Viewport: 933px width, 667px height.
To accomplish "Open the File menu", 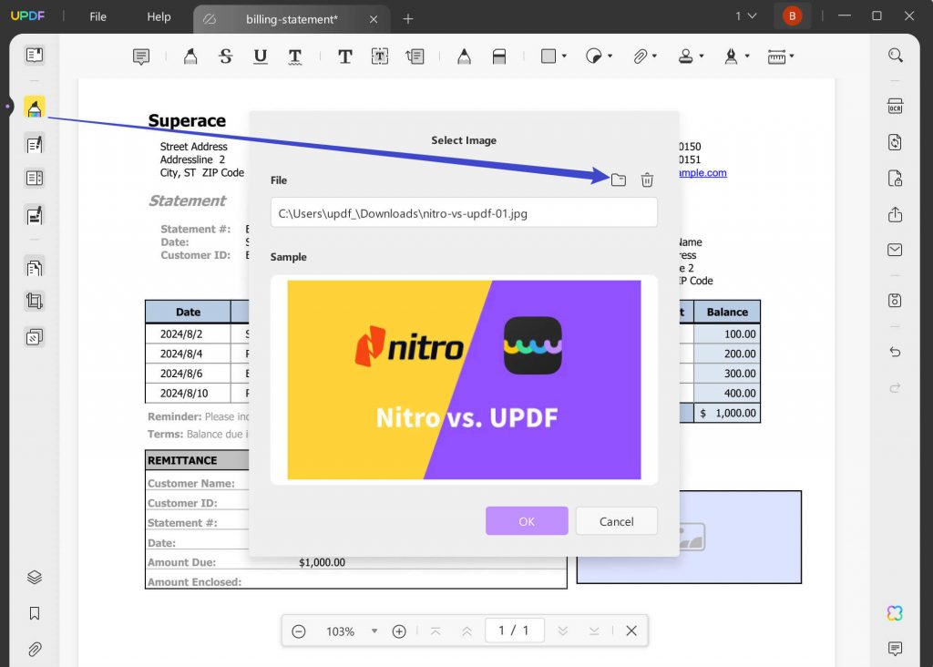I will pyautogui.click(x=97, y=15).
